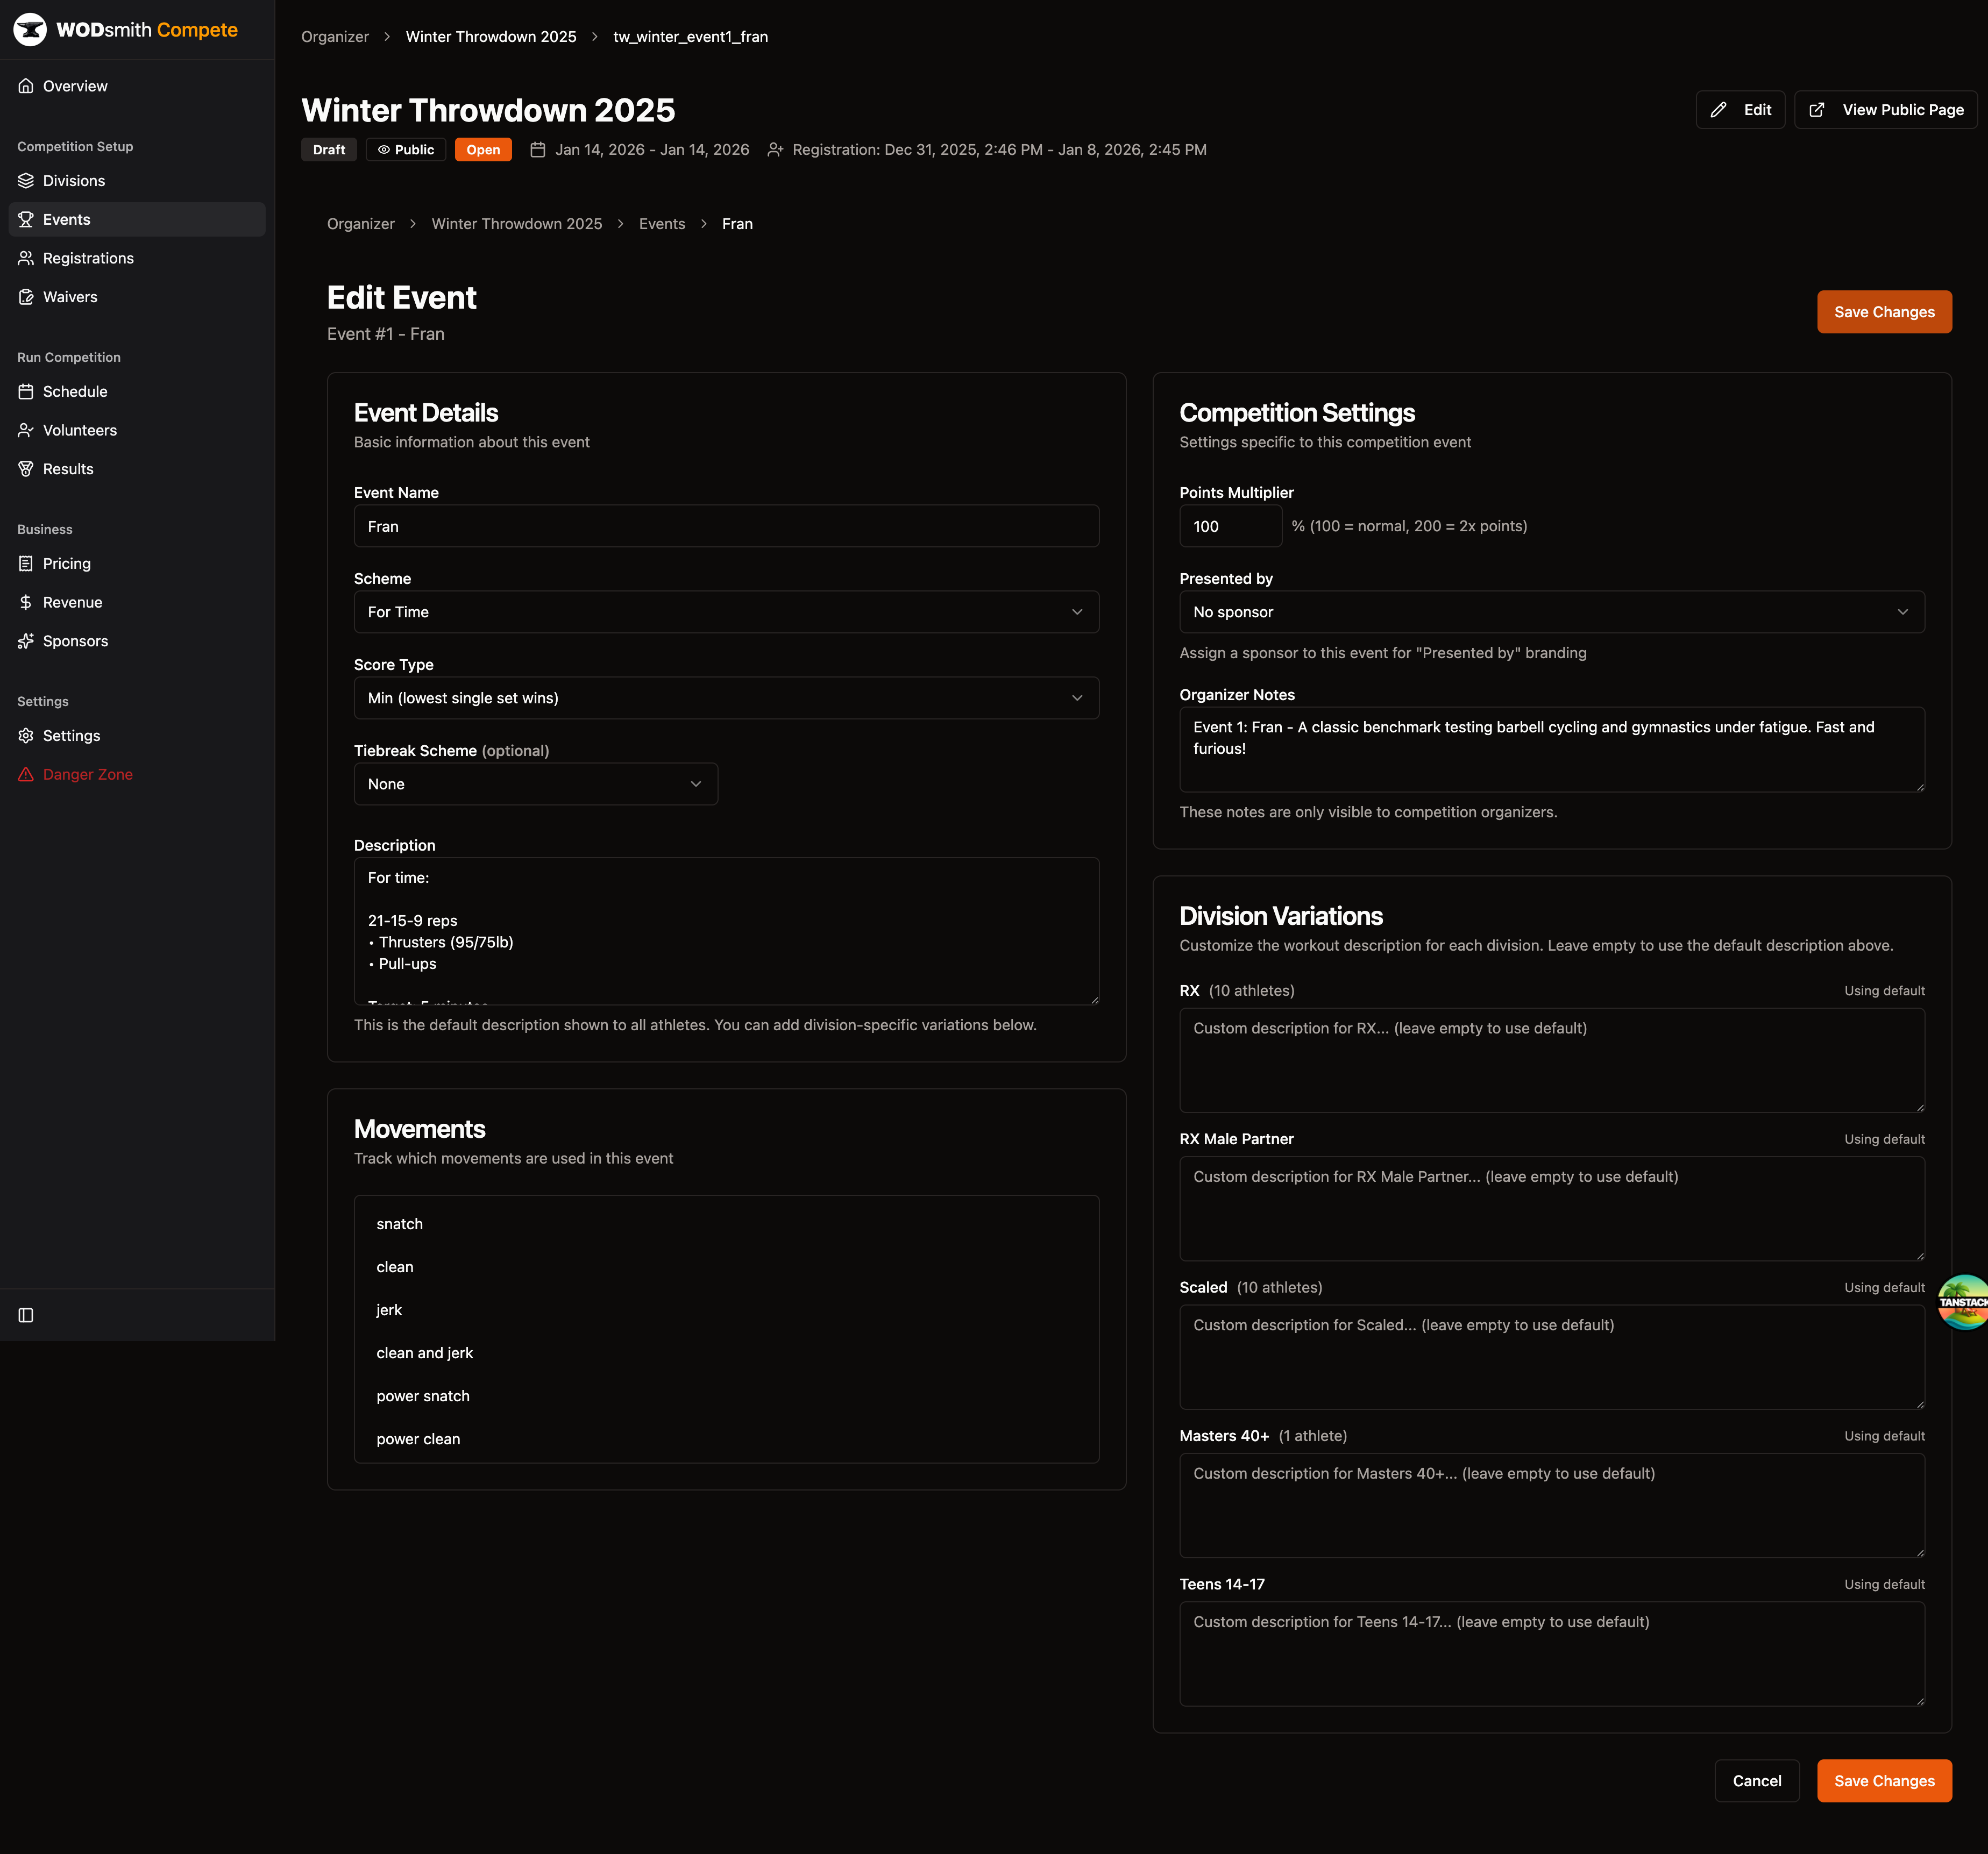
Task: Click View Public Page button
Action: point(1886,110)
